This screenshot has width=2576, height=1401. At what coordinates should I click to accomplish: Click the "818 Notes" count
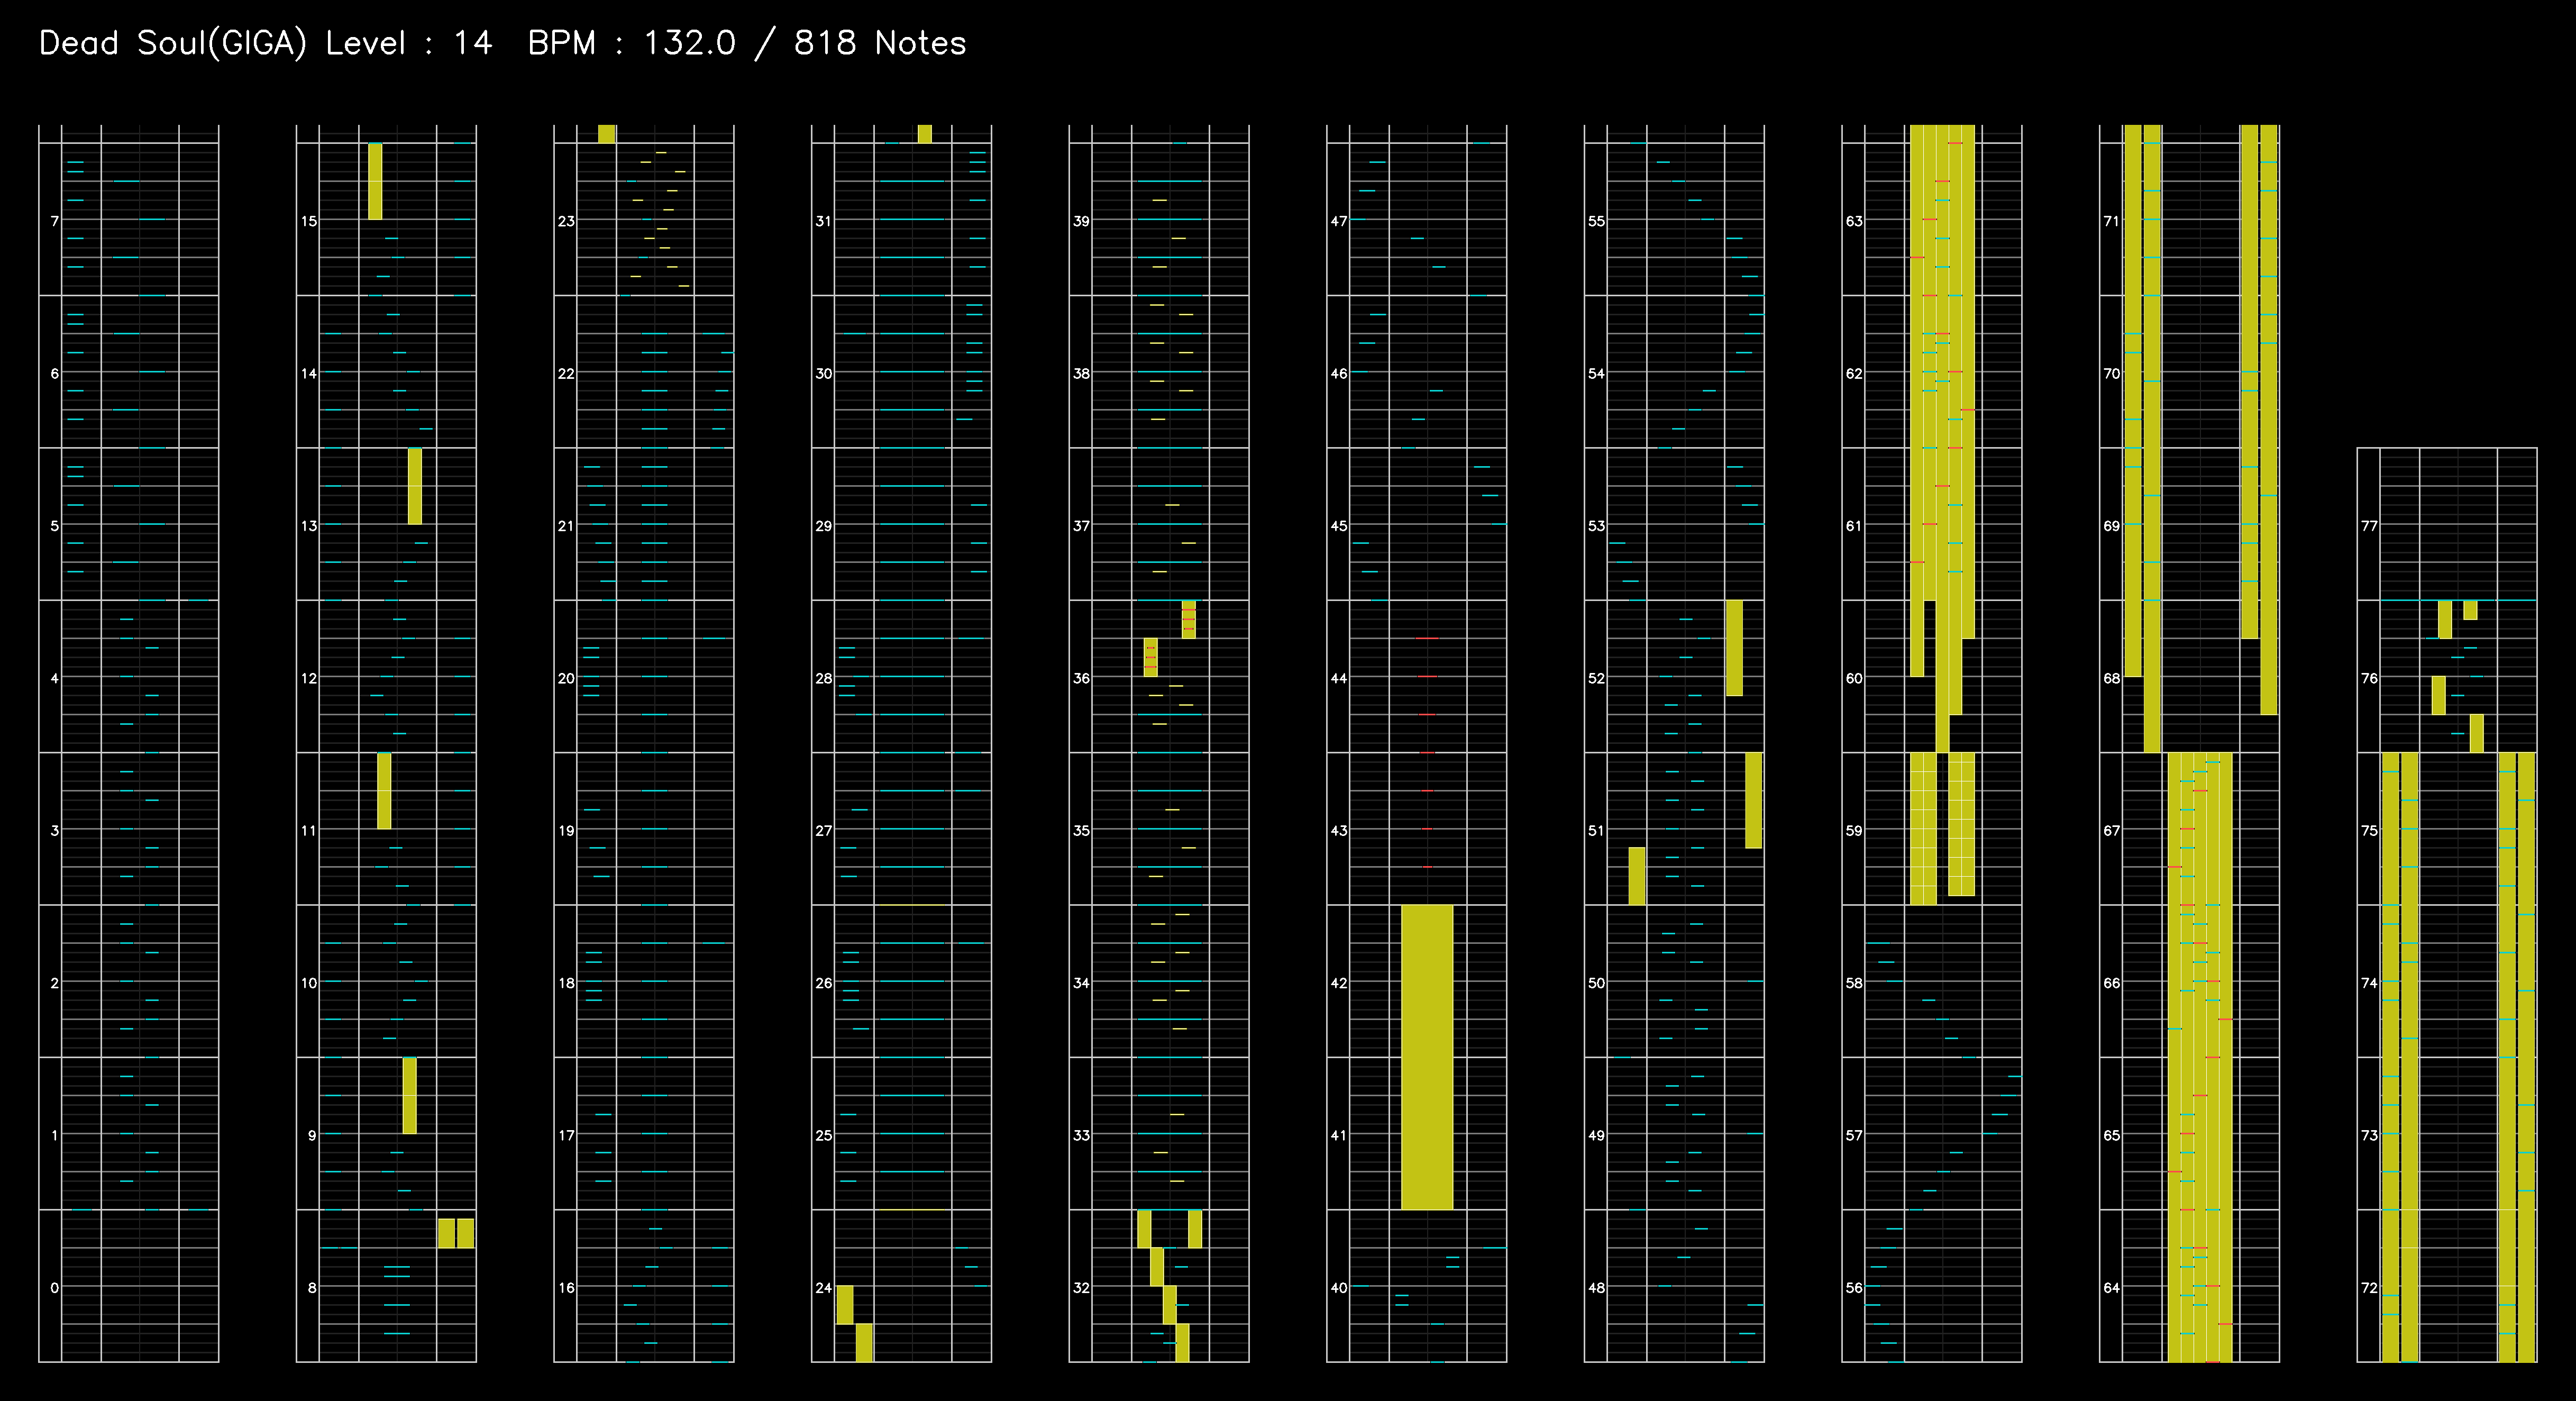[880, 43]
